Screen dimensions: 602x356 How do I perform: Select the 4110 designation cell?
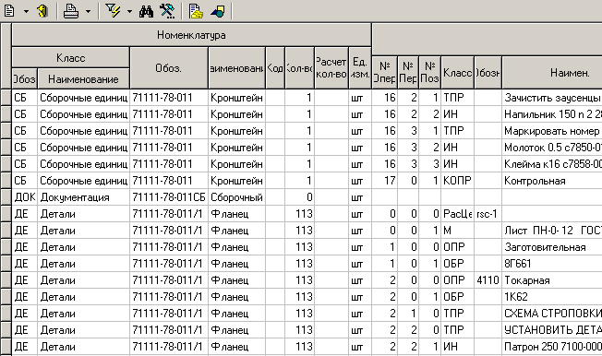pos(488,280)
